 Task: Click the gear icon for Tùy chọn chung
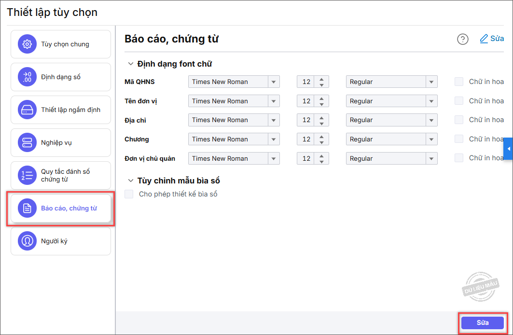click(27, 44)
